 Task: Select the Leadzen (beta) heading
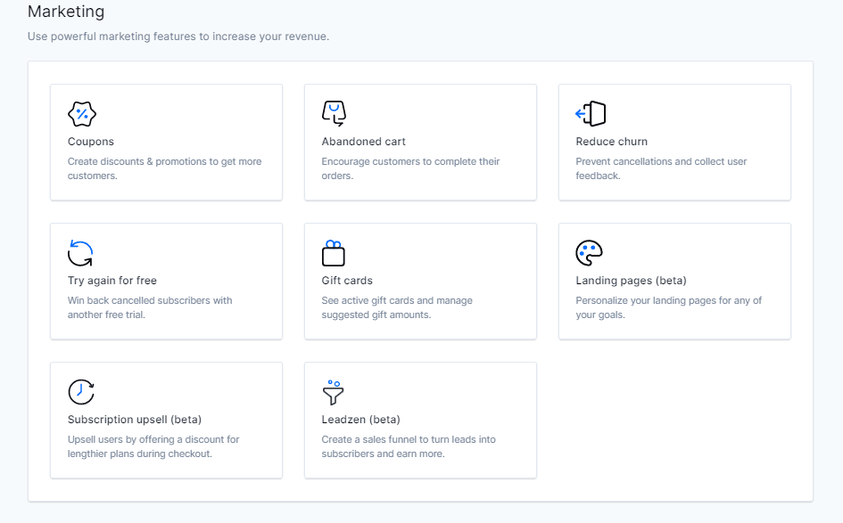[x=360, y=420]
